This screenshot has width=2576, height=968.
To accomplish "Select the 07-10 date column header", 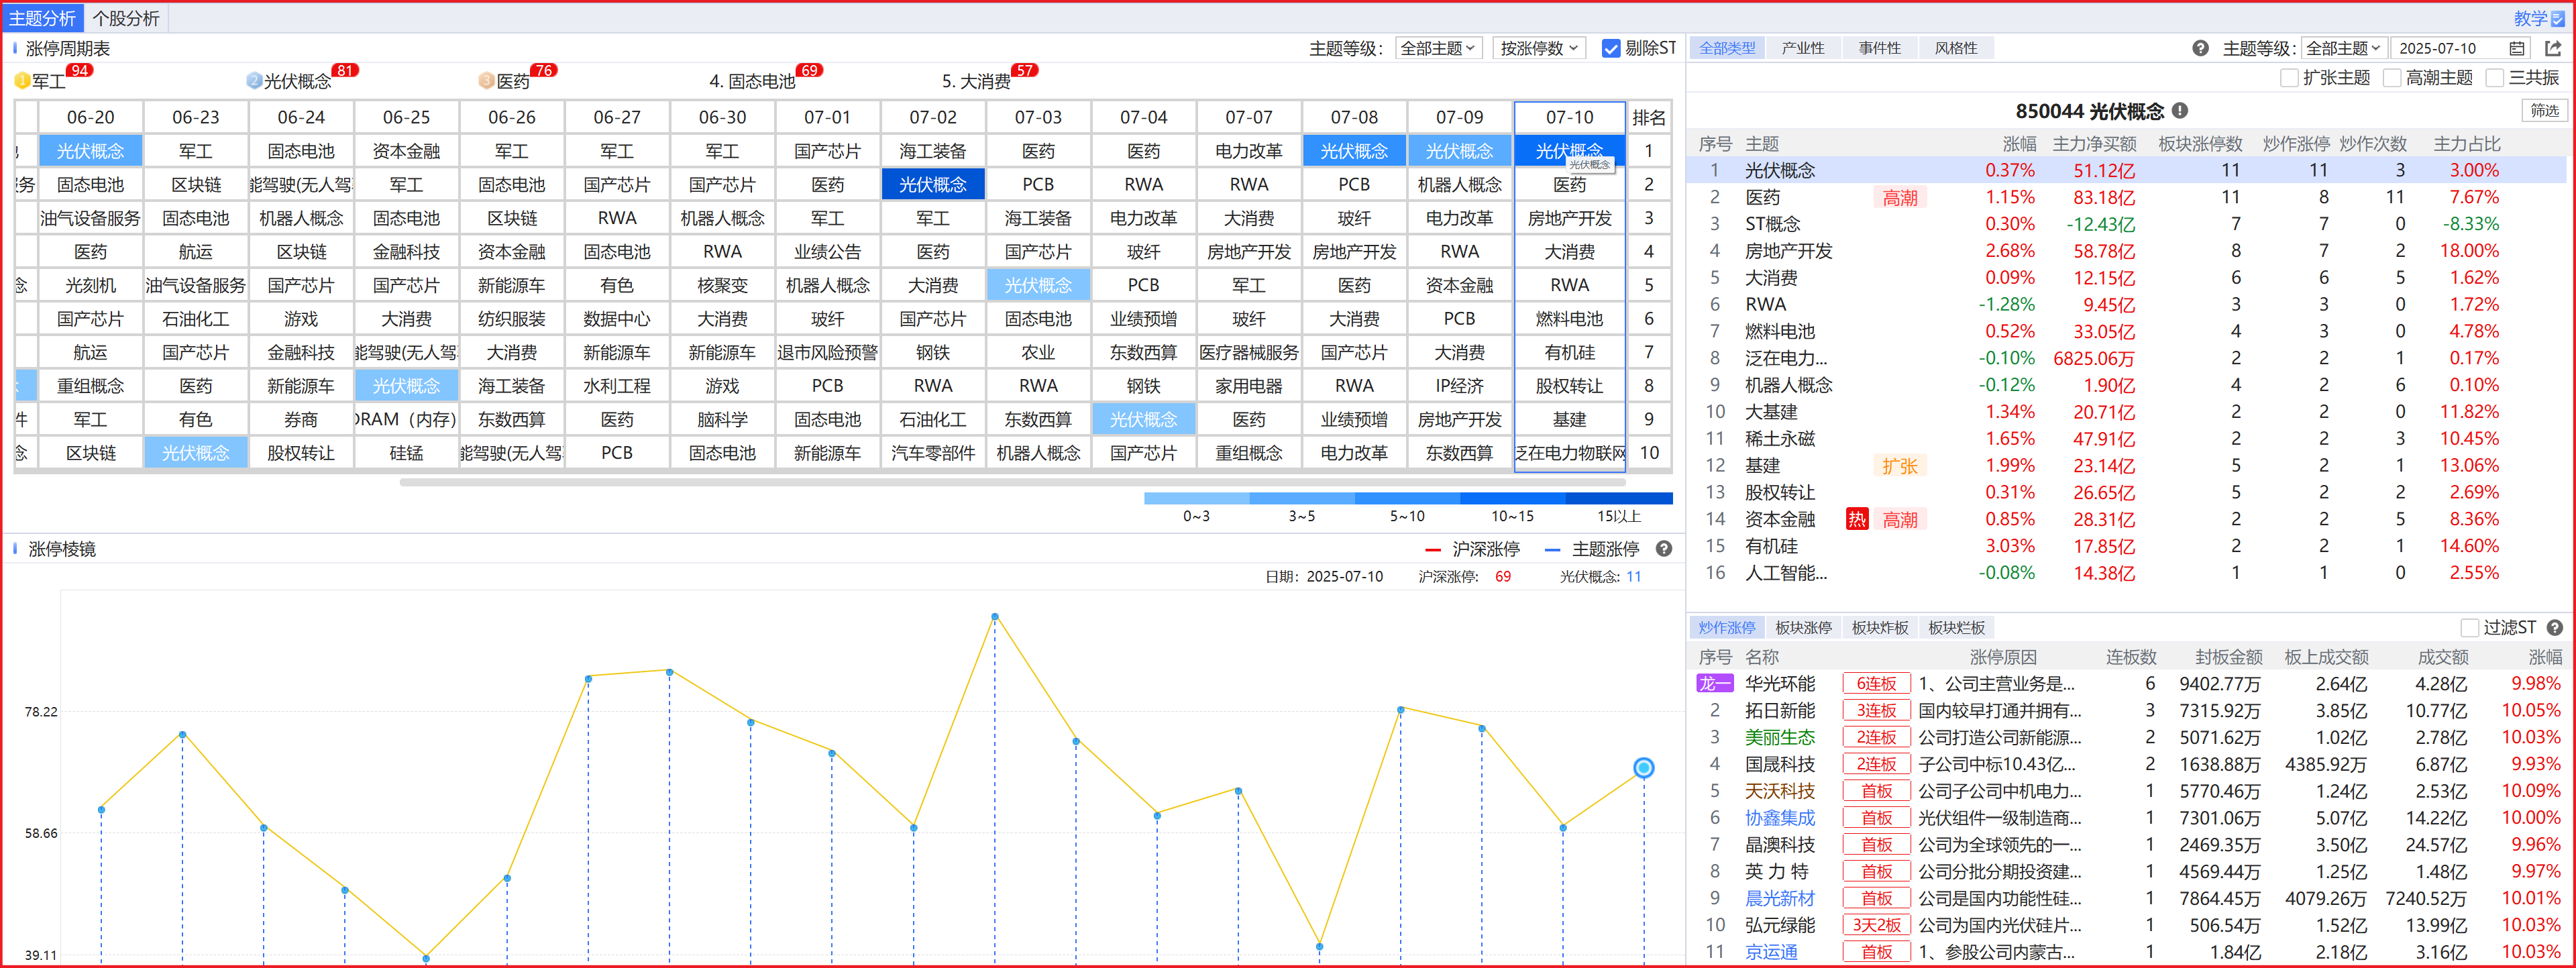I will click(1569, 117).
